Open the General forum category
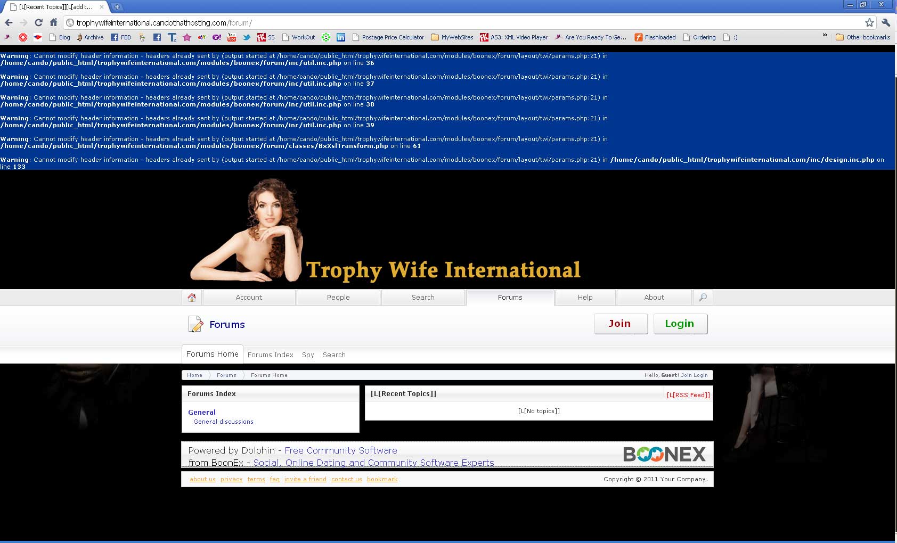The height and width of the screenshot is (543, 897). (202, 412)
